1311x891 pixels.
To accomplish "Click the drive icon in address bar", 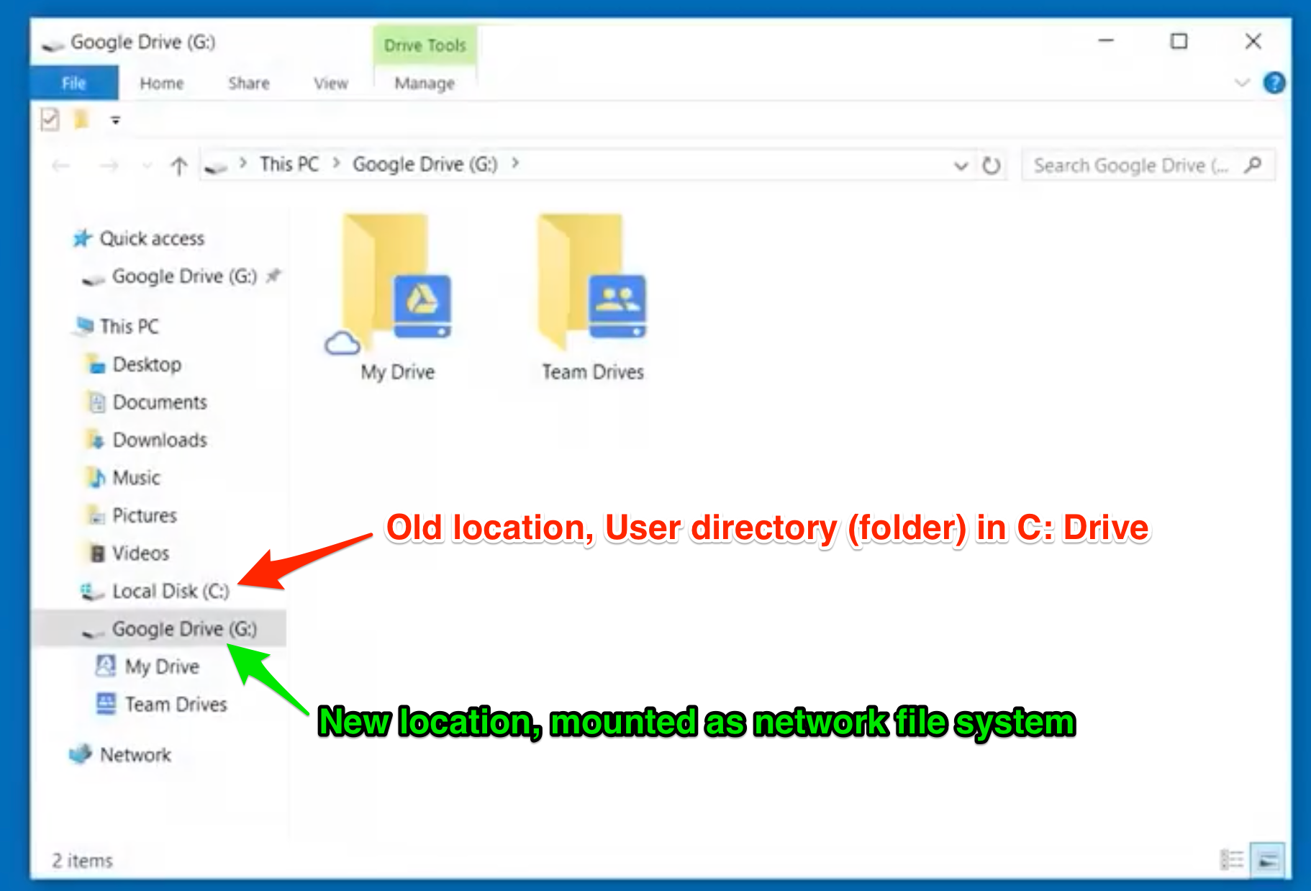I will (215, 167).
